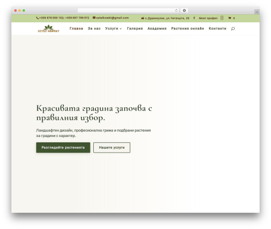Open the Академия menu item
Image resolution: width=271 pixels, height=229 pixels.
tap(157, 29)
